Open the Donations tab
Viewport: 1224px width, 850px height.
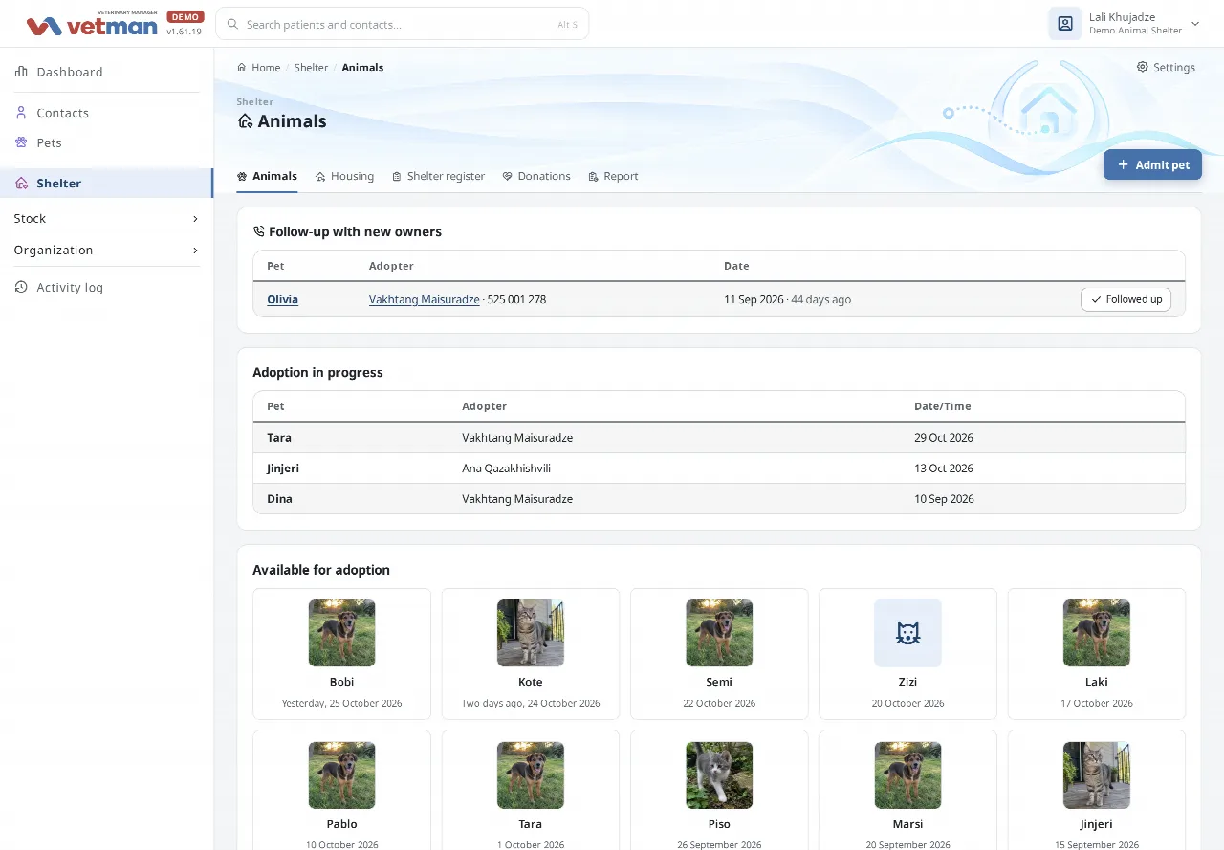536,176
